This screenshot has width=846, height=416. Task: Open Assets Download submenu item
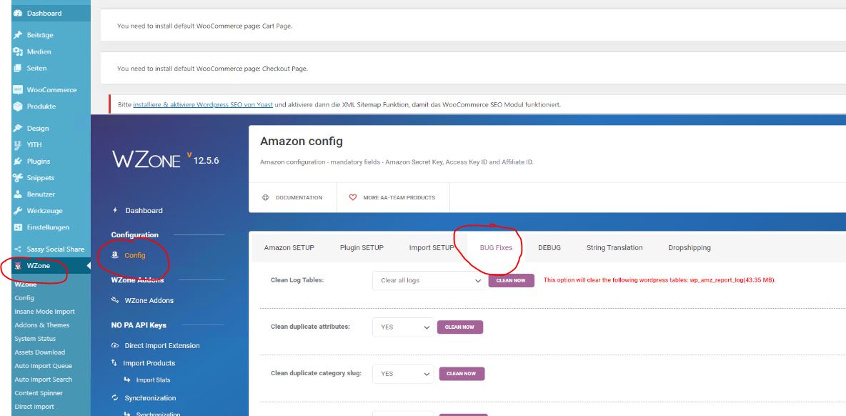coord(40,352)
